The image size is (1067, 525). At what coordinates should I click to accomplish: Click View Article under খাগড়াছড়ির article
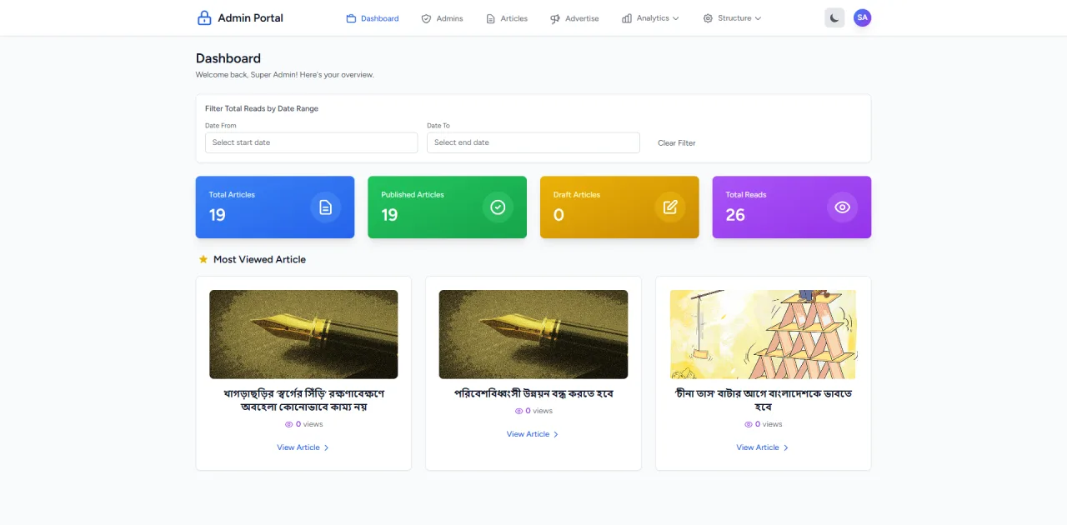pos(303,447)
